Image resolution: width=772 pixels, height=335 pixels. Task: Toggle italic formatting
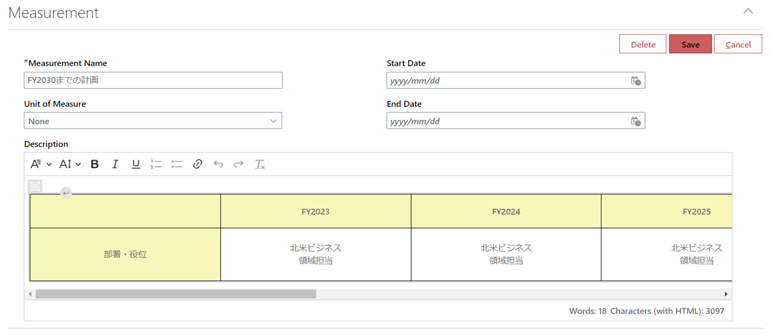tap(115, 164)
